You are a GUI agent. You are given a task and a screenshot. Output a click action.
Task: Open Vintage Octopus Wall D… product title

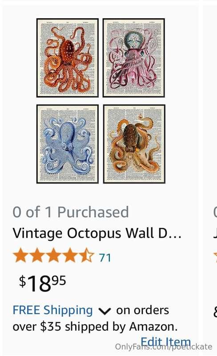(97, 233)
